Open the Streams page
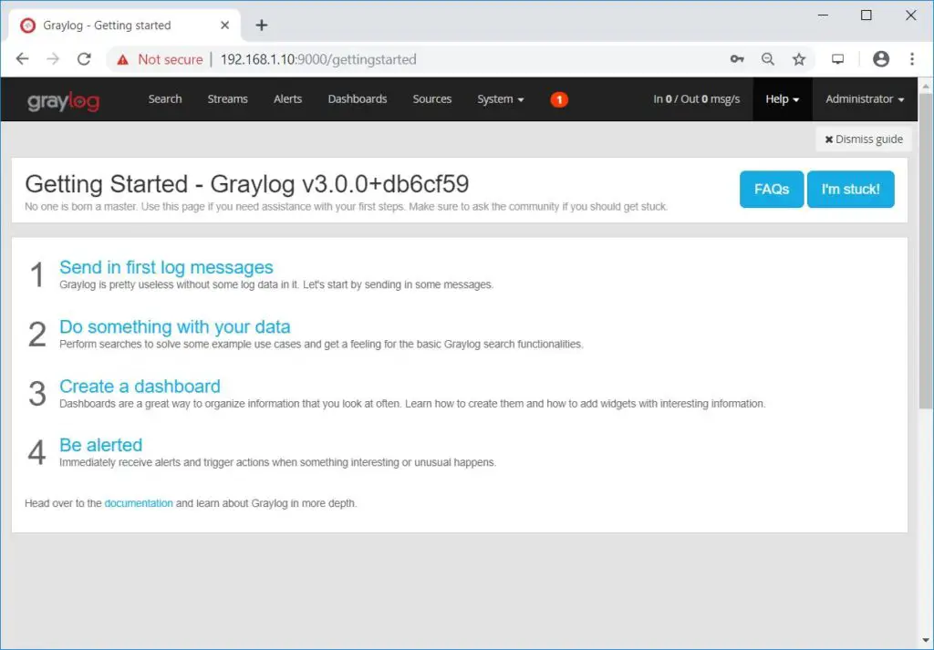Screen dimensions: 934x650 pyautogui.click(x=227, y=98)
